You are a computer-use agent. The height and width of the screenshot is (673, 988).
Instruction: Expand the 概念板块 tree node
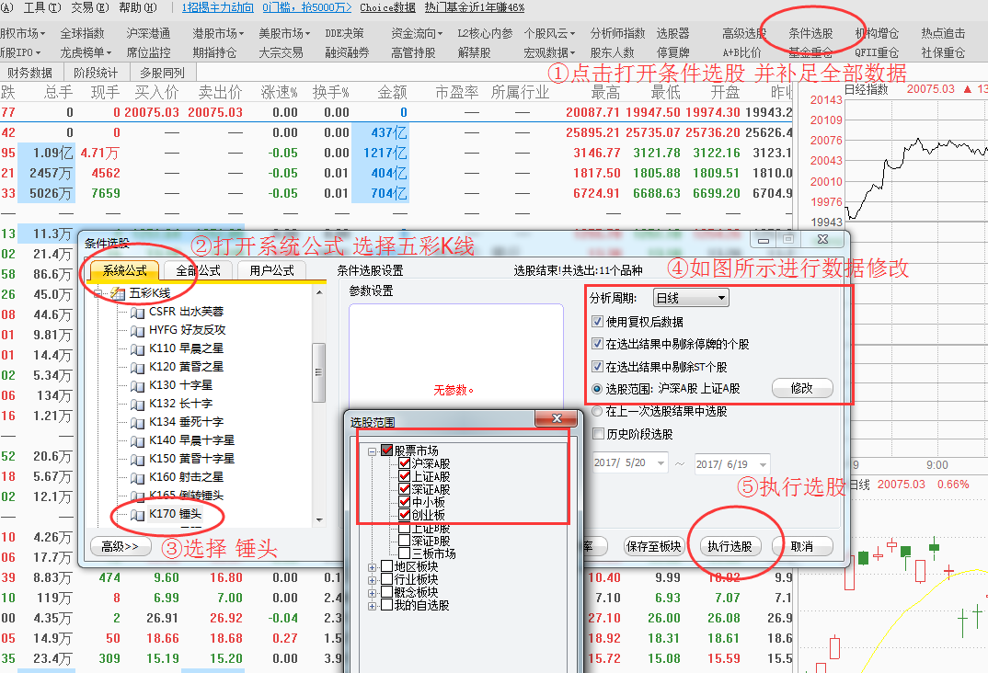pos(373,593)
